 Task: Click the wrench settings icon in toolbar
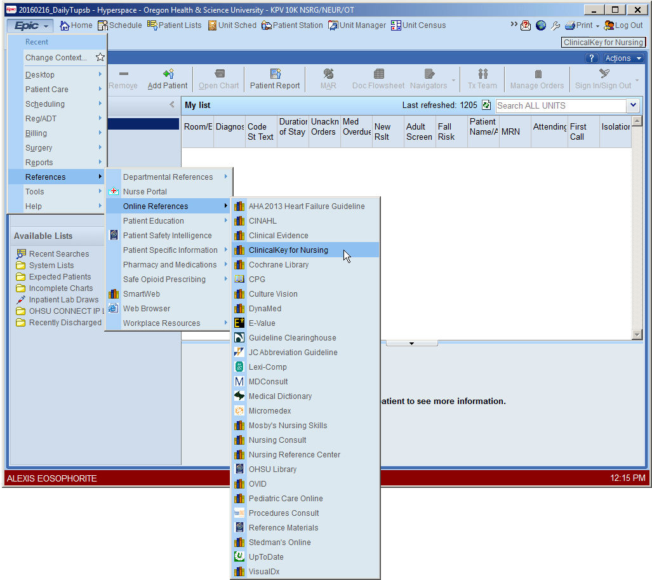point(555,26)
